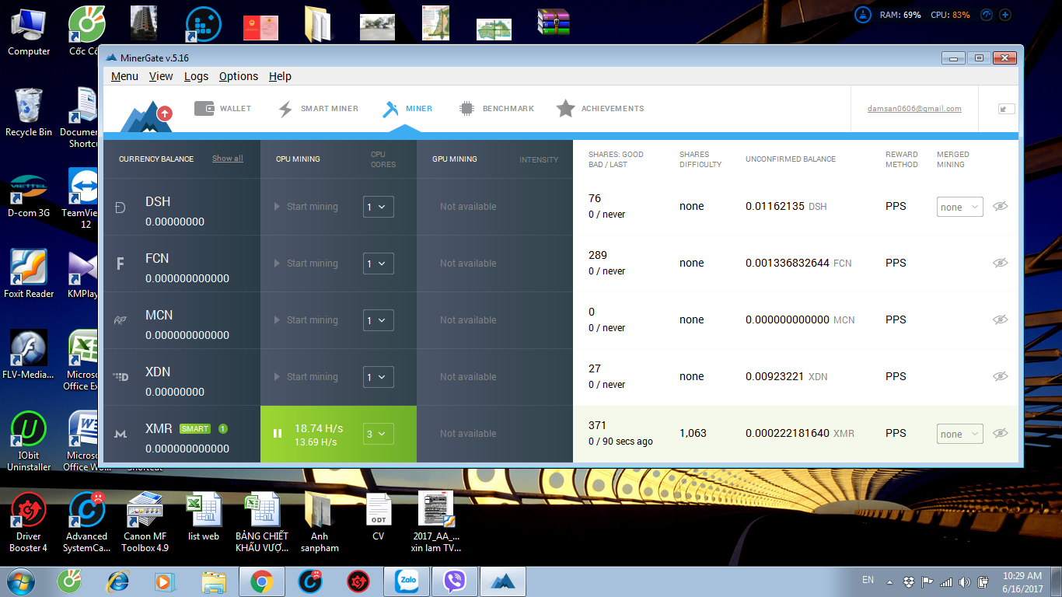Viewport: 1062px width, 597px height.
Task: Select the list web Excel file
Action: pos(204,516)
